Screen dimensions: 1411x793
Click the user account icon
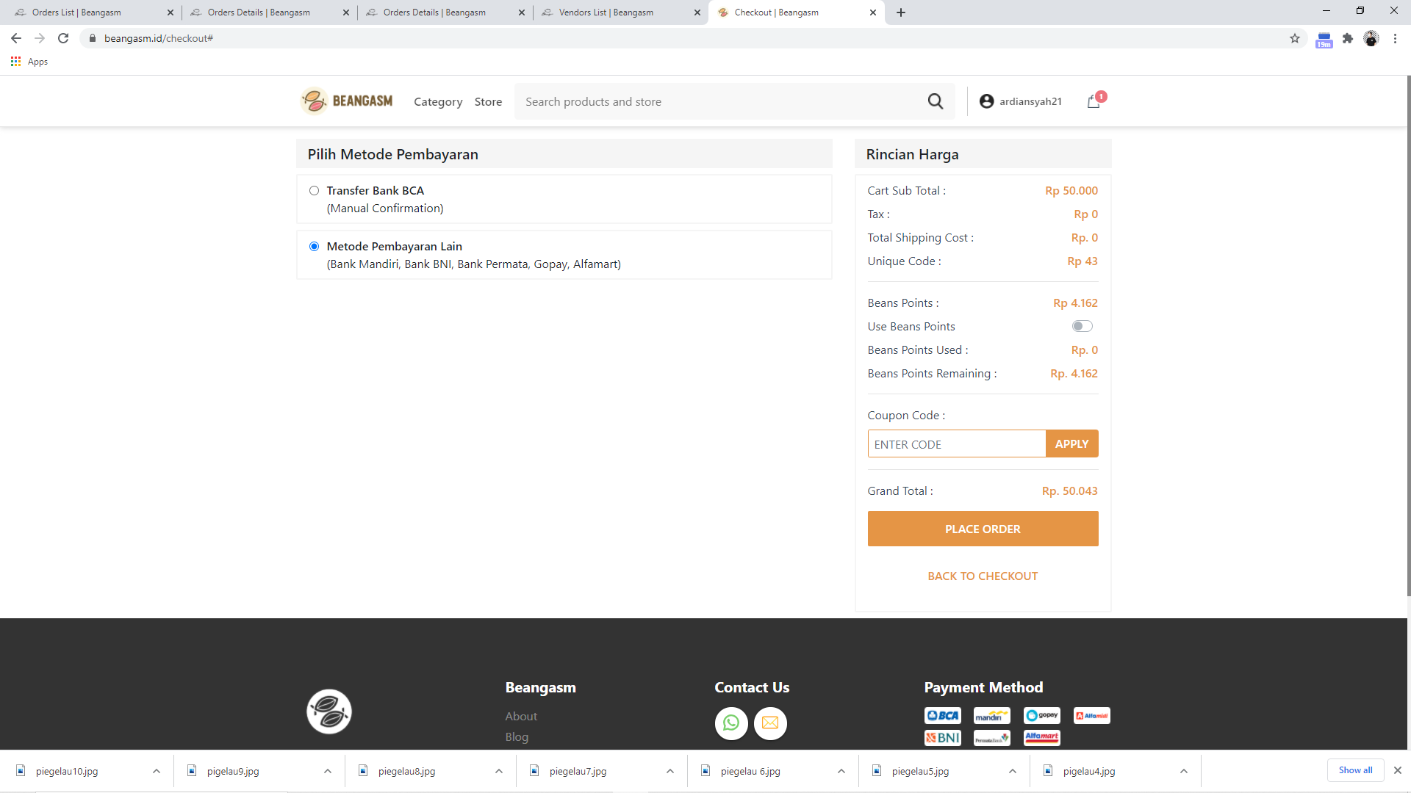pos(986,101)
